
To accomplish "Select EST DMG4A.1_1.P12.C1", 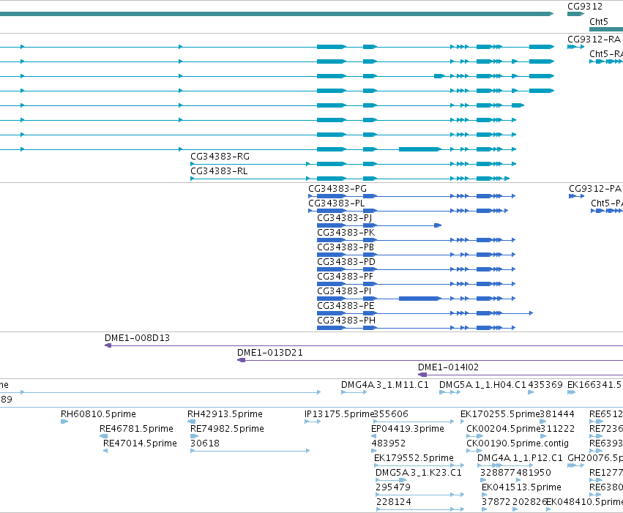I will [x=520, y=459].
